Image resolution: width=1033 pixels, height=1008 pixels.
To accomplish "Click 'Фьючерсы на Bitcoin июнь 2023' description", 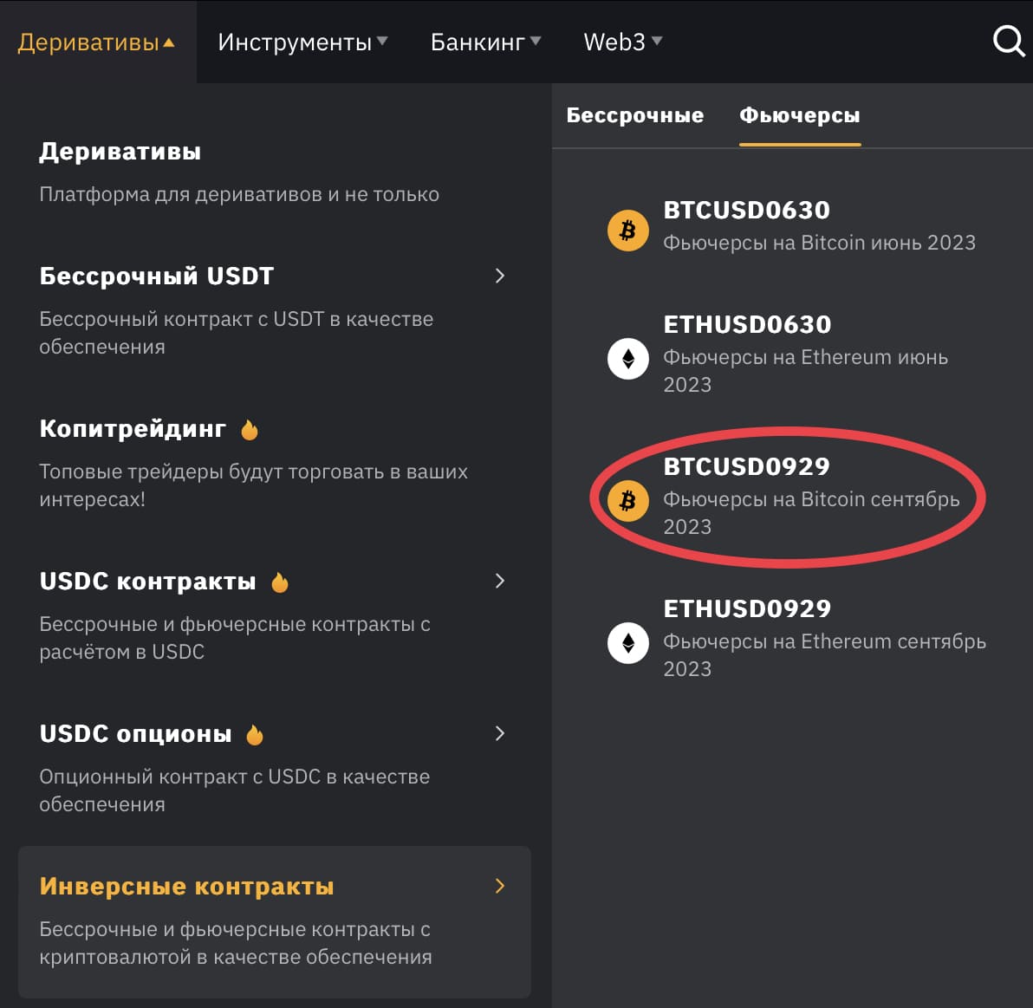I will [x=820, y=243].
